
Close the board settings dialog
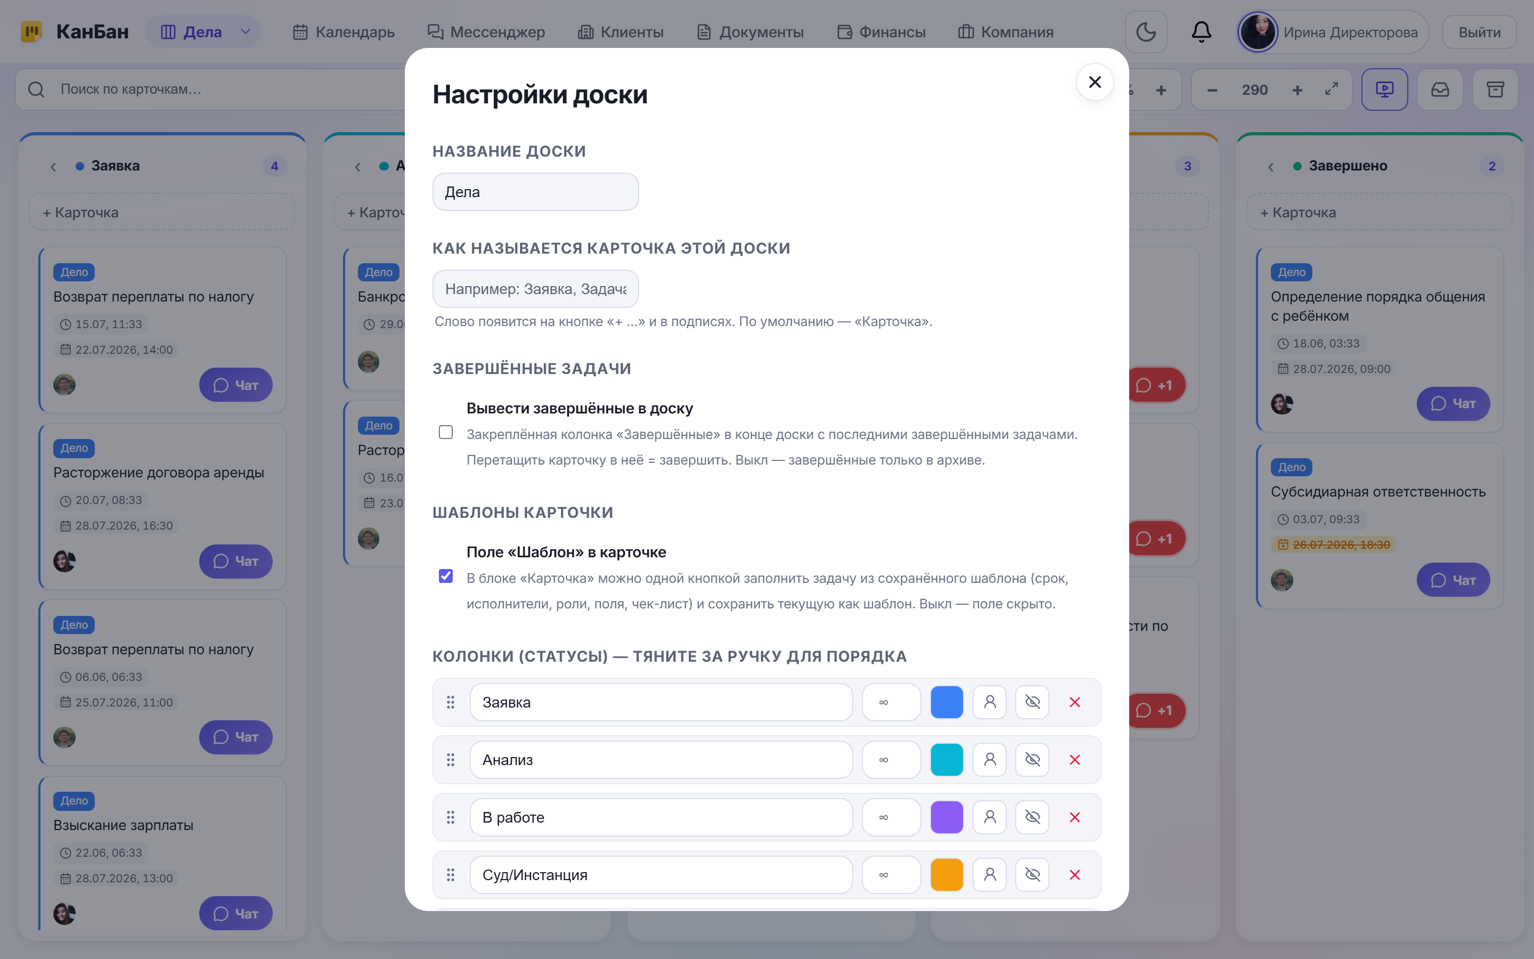1095,82
